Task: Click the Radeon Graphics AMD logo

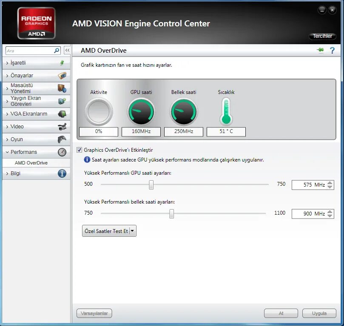Action: coord(37,23)
